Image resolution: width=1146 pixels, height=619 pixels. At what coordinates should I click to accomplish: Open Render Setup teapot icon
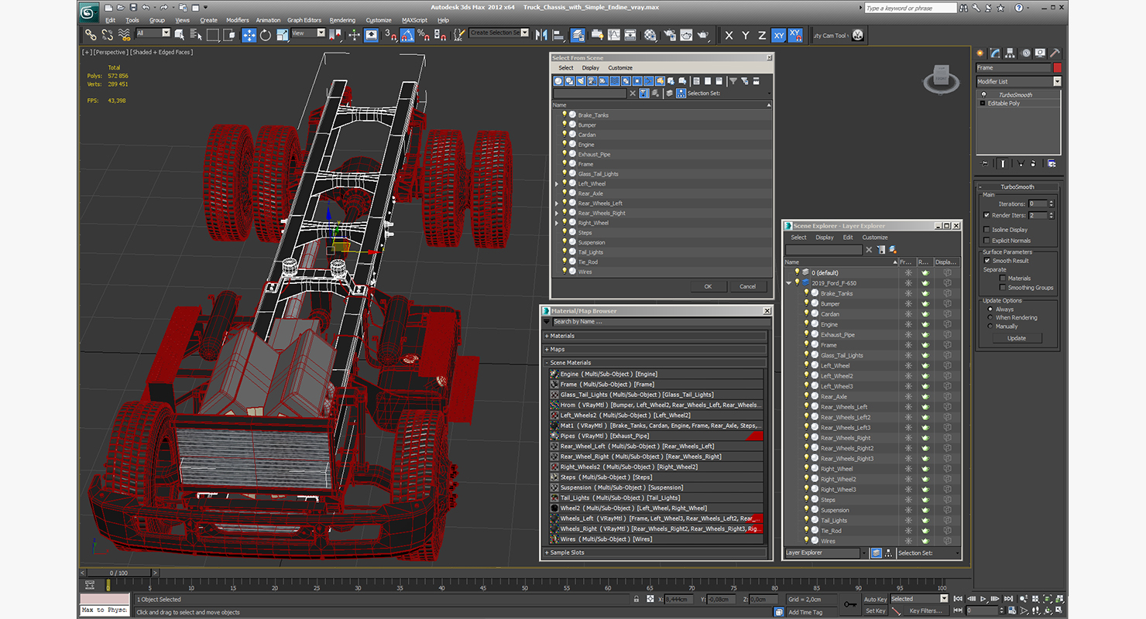668,35
